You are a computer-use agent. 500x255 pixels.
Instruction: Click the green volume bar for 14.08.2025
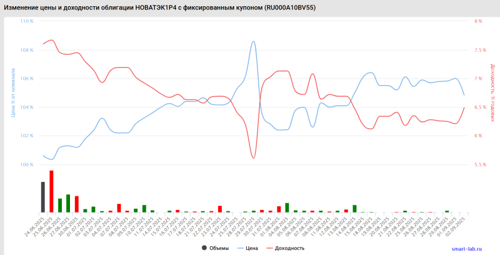tap(354, 209)
